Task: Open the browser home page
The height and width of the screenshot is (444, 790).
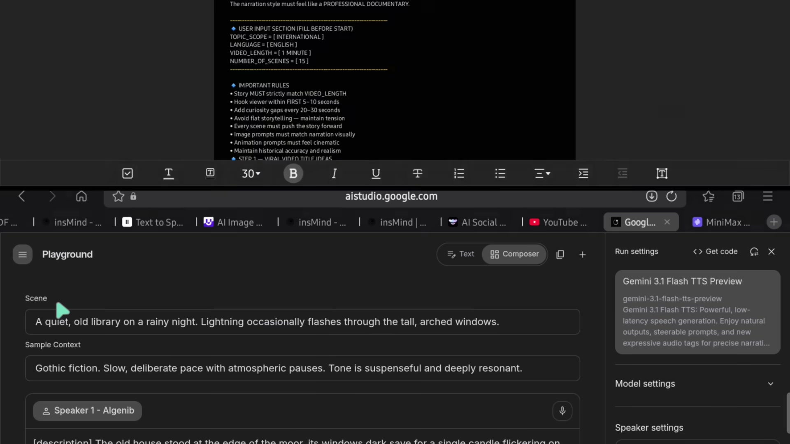Action: pyautogui.click(x=81, y=197)
